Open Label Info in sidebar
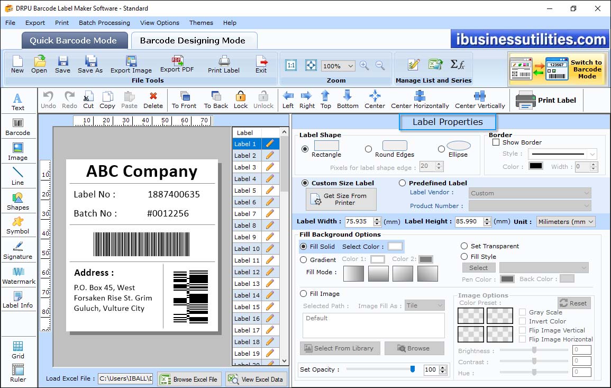Image resolution: width=611 pixels, height=388 pixels. pos(18,300)
